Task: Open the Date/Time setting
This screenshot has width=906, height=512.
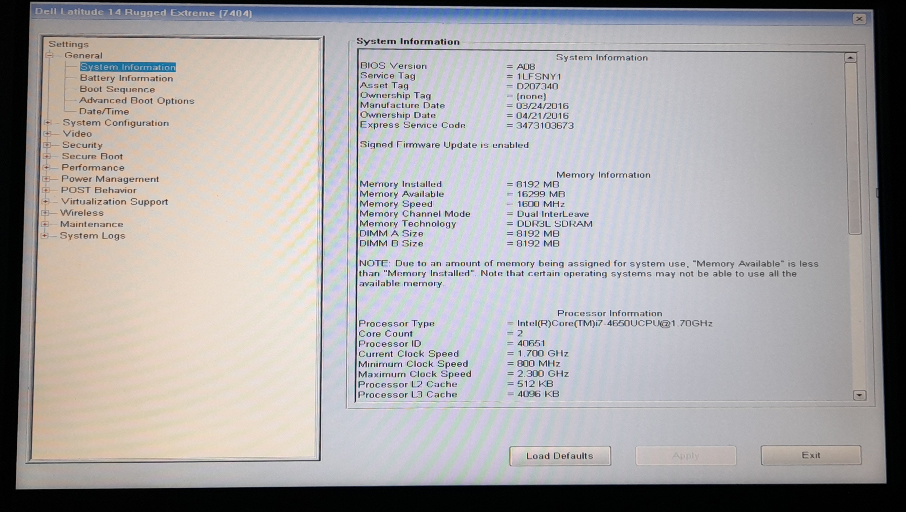Action: click(x=104, y=112)
